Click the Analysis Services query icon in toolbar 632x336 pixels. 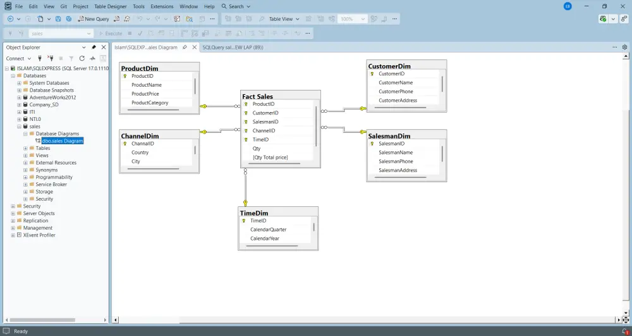click(x=127, y=19)
